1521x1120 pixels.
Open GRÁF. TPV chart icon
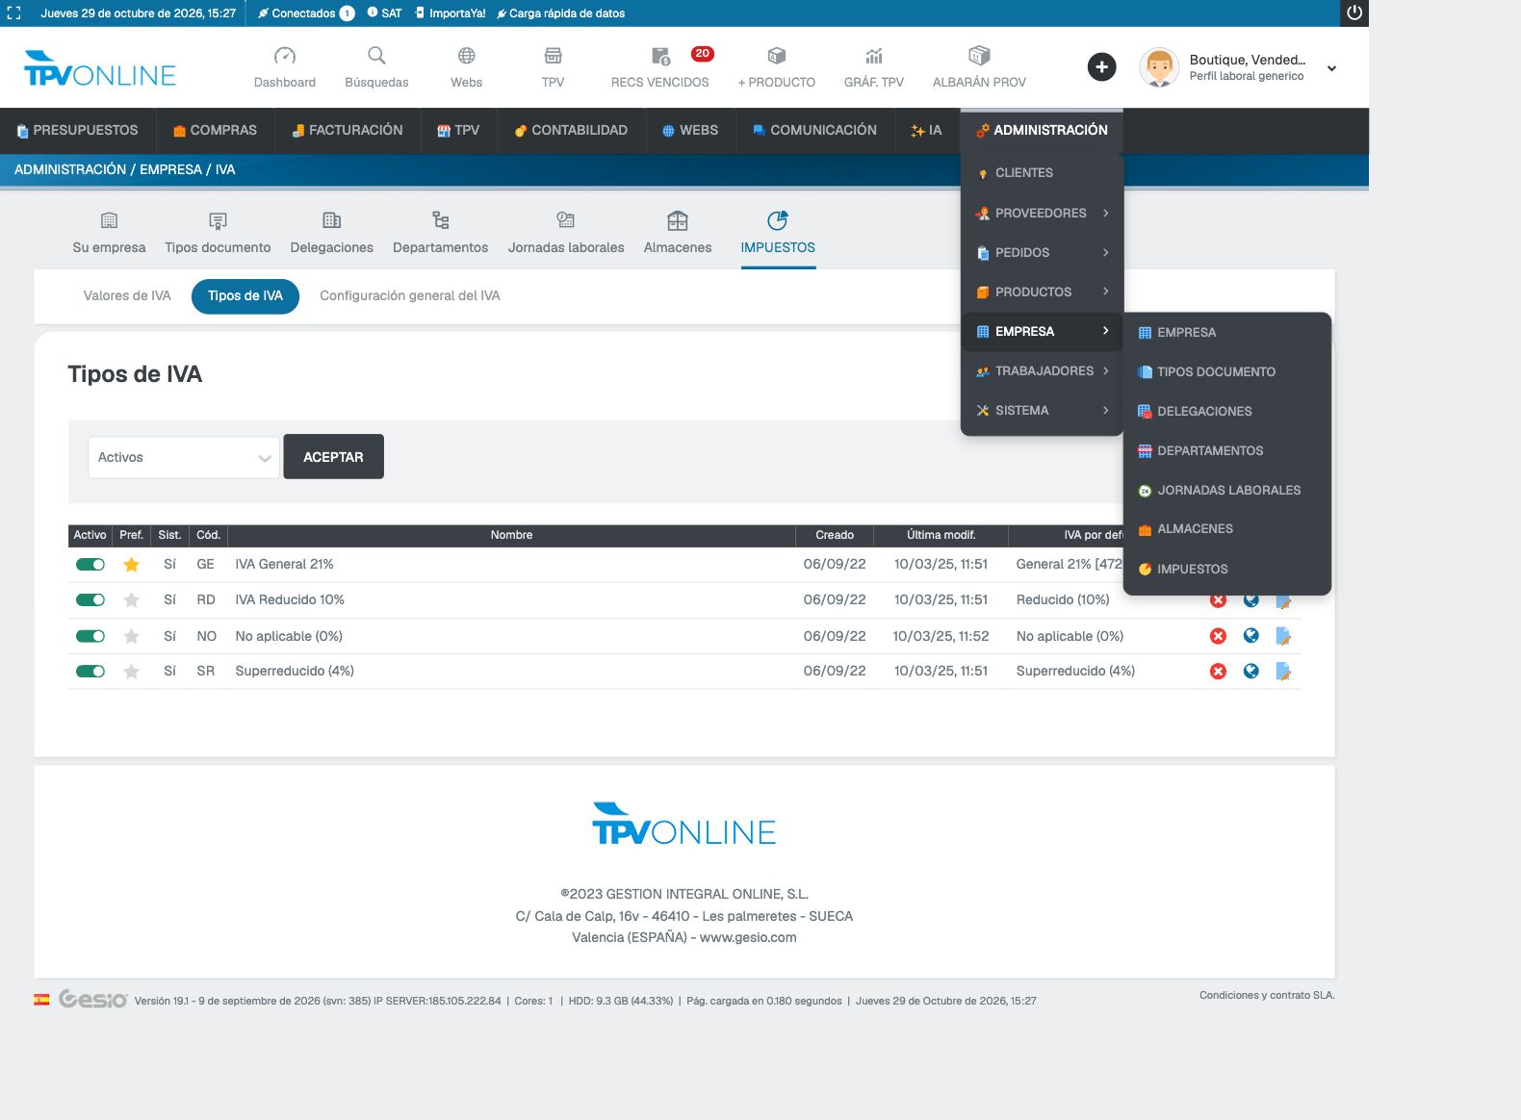tap(874, 56)
